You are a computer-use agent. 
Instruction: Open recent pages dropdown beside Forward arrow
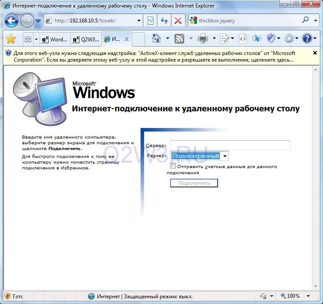tap(38, 21)
